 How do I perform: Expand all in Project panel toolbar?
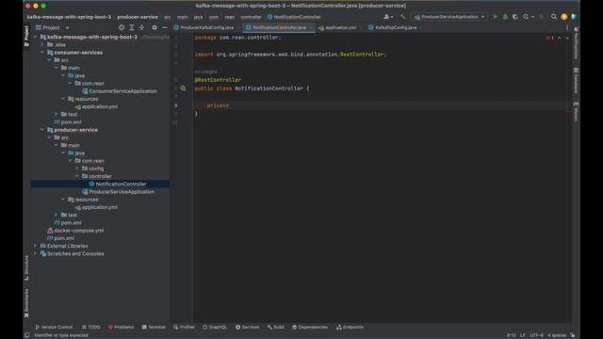[x=132, y=27]
